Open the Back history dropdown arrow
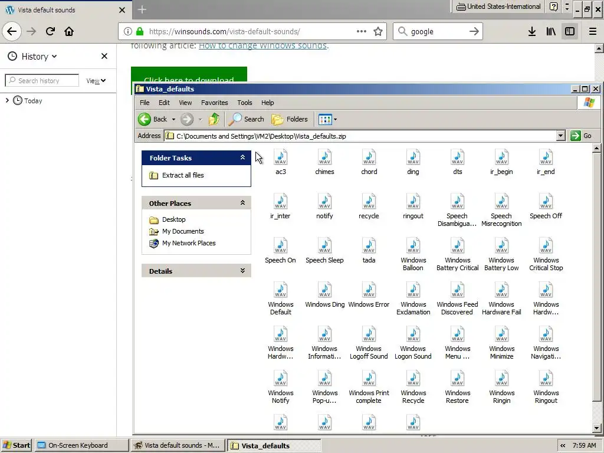This screenshot has height=453, width=604. [173, 120]
